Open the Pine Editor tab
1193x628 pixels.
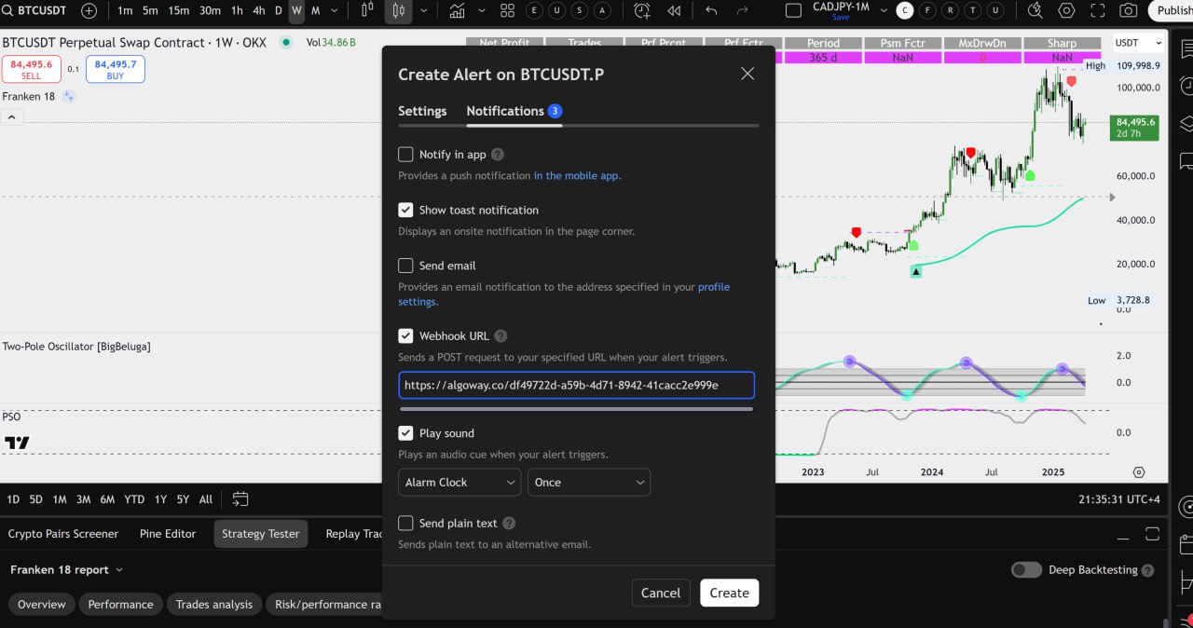point(168,534)
